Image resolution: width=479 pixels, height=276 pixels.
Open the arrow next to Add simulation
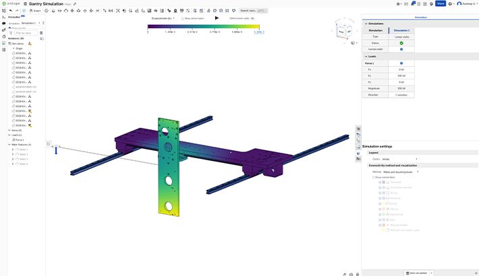431,273
